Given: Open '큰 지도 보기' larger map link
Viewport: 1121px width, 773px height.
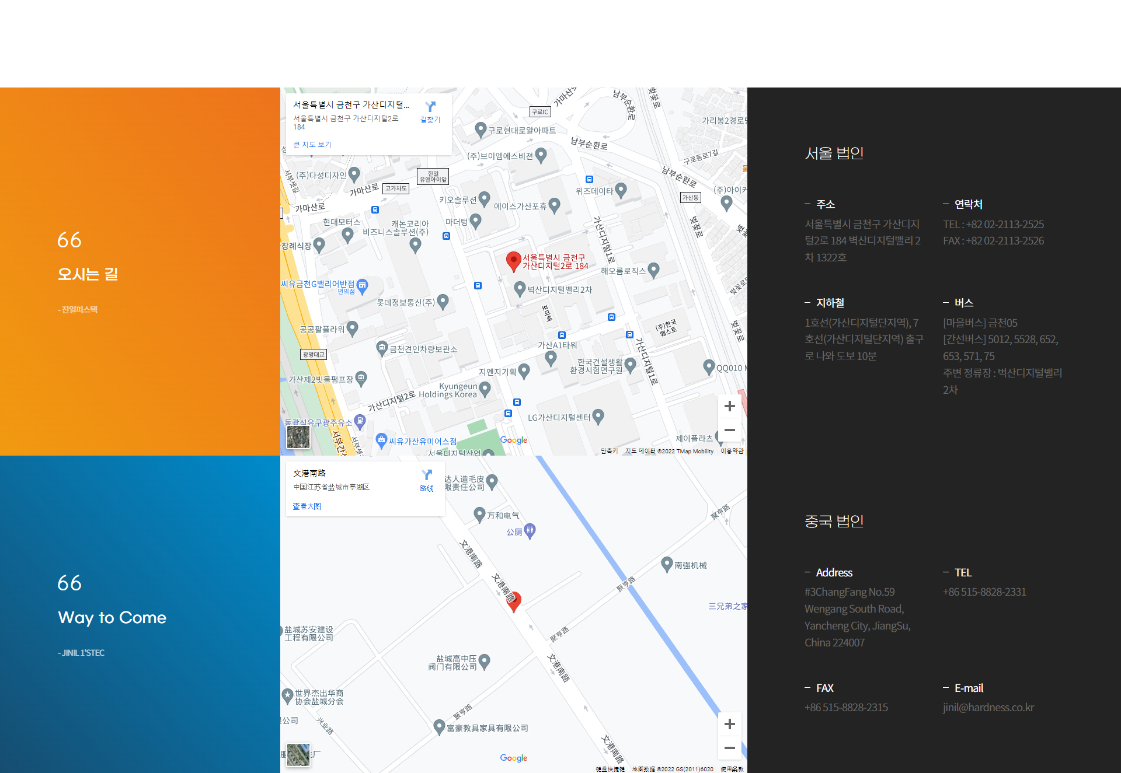Looking at the screenshot, I should (312, 145).
